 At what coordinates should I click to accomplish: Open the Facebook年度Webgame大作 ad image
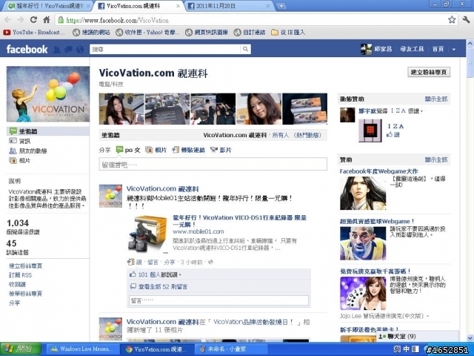pyautogui.click(x=363, y=194)
